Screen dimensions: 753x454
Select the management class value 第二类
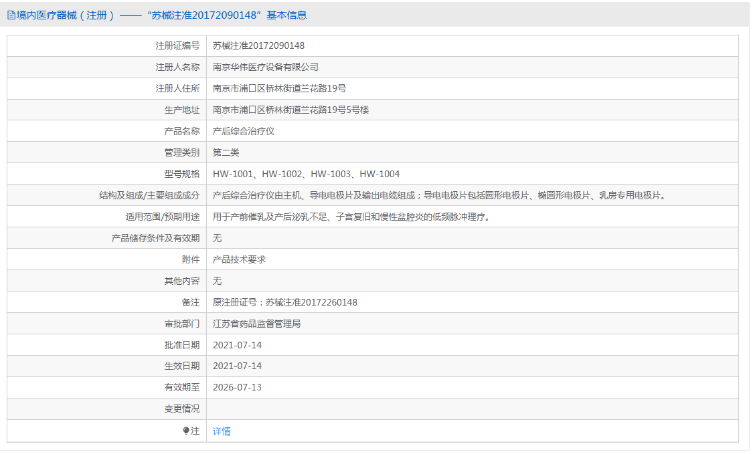[226, 152]
